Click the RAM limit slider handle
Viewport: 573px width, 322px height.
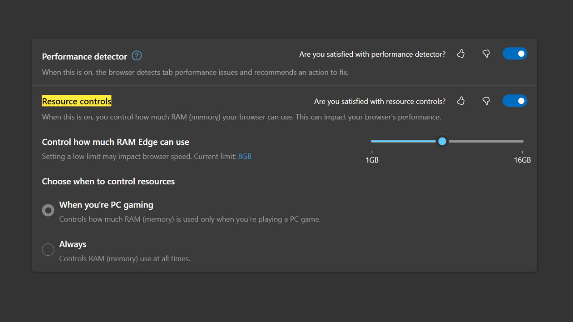(442, 141)
